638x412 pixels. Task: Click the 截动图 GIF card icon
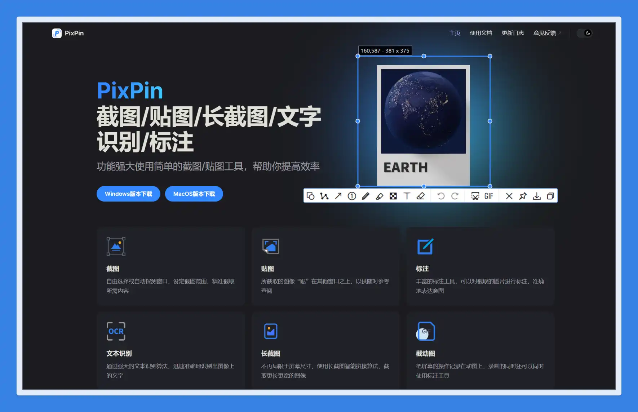tap(425, 331)
